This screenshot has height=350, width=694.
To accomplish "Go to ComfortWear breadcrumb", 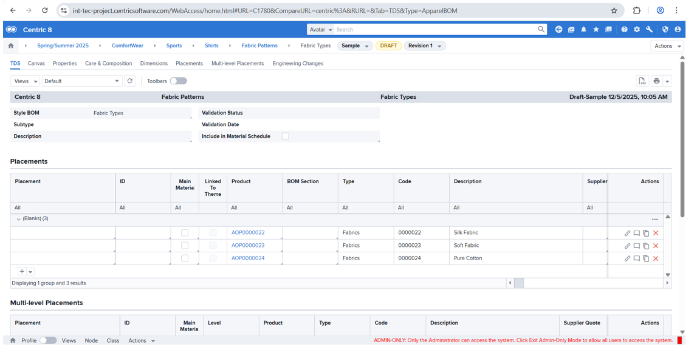I will 128,45.
